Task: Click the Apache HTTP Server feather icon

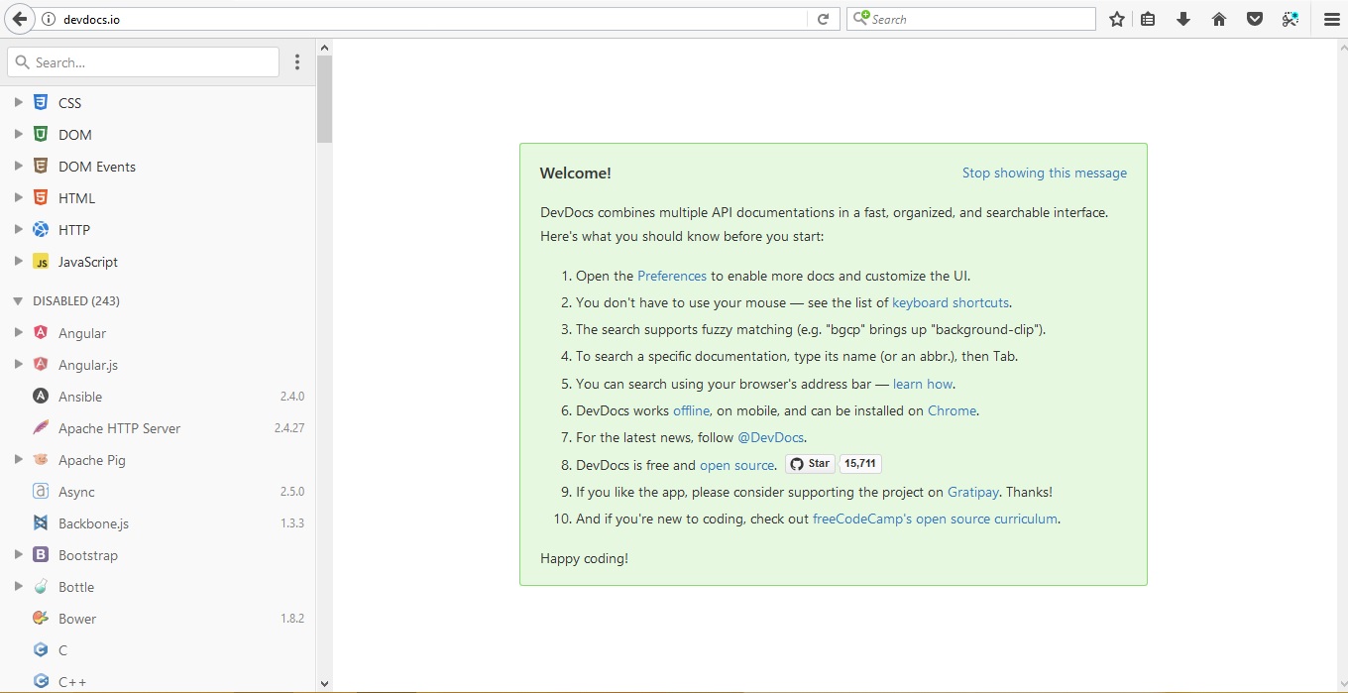Action: [x=41, y=428]
